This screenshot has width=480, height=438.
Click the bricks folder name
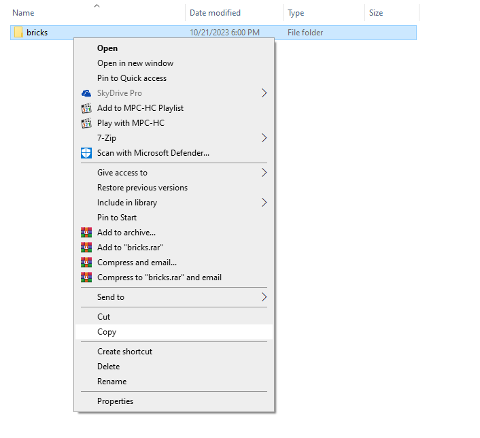pyautogui.click(x=37, y=33)
